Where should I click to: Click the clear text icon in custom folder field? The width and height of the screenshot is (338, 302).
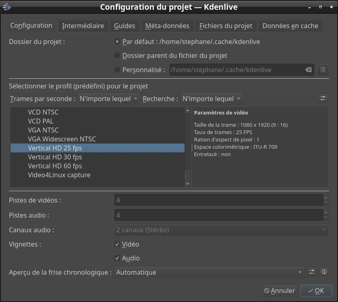309,70
